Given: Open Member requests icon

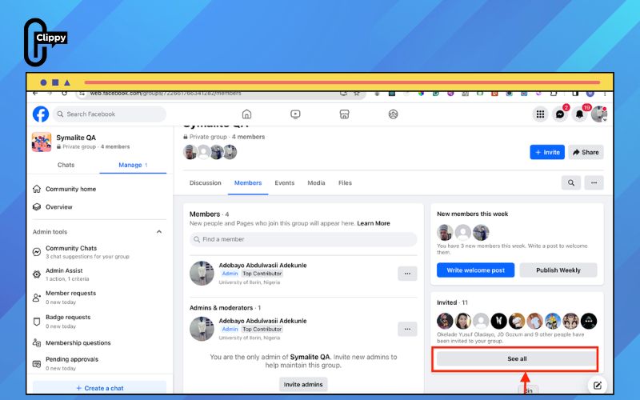Looking at the screenshot, I should point(37,298).
